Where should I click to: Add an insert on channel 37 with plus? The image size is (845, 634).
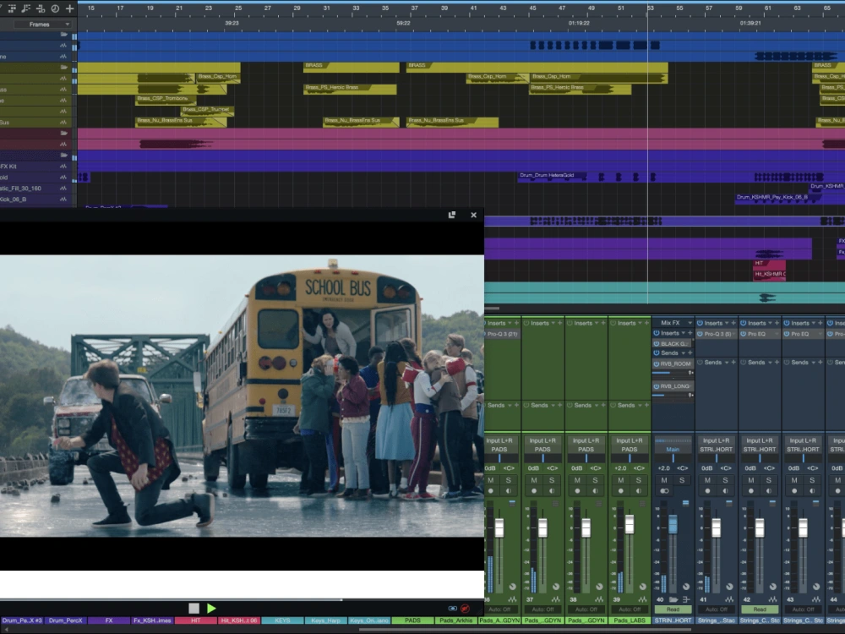click(x=560, y=323)
